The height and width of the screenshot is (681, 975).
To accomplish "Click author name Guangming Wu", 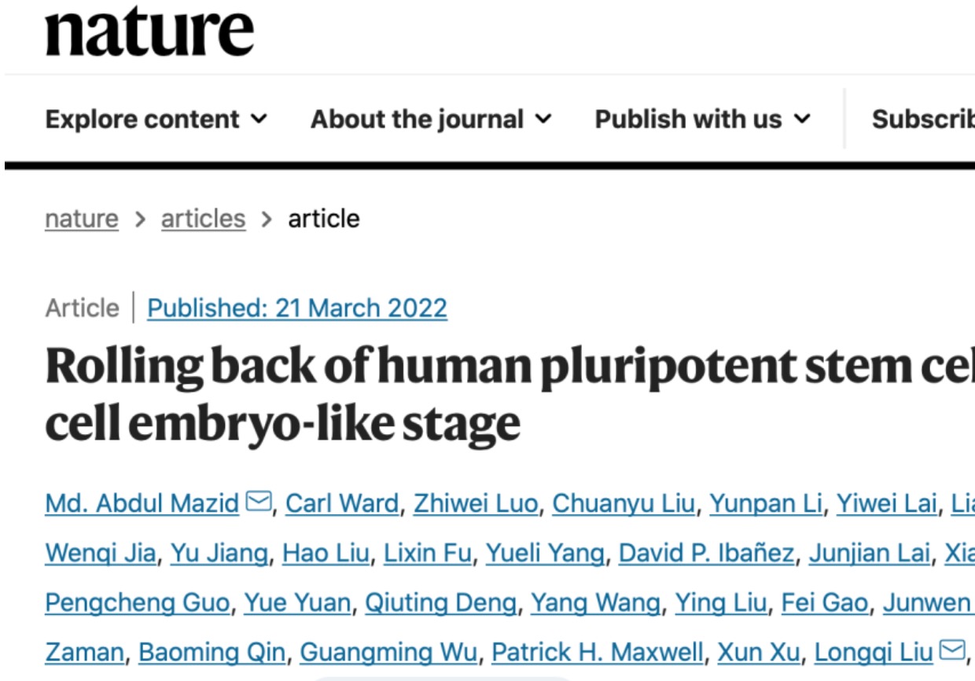I will click(x=388, y=652).
